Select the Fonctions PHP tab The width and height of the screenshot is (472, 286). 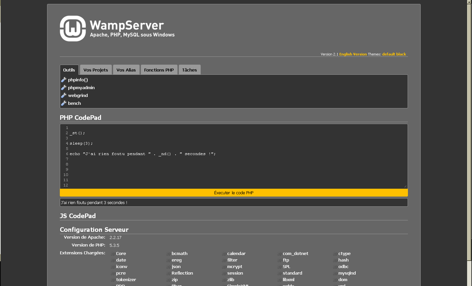coord(159,70)
